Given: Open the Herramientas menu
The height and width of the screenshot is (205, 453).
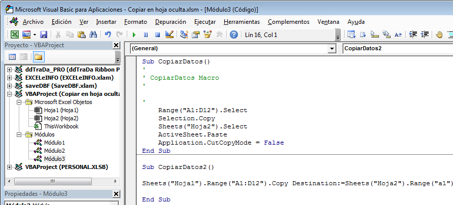Looking at the screenshot, I should [x=242, y=22].
